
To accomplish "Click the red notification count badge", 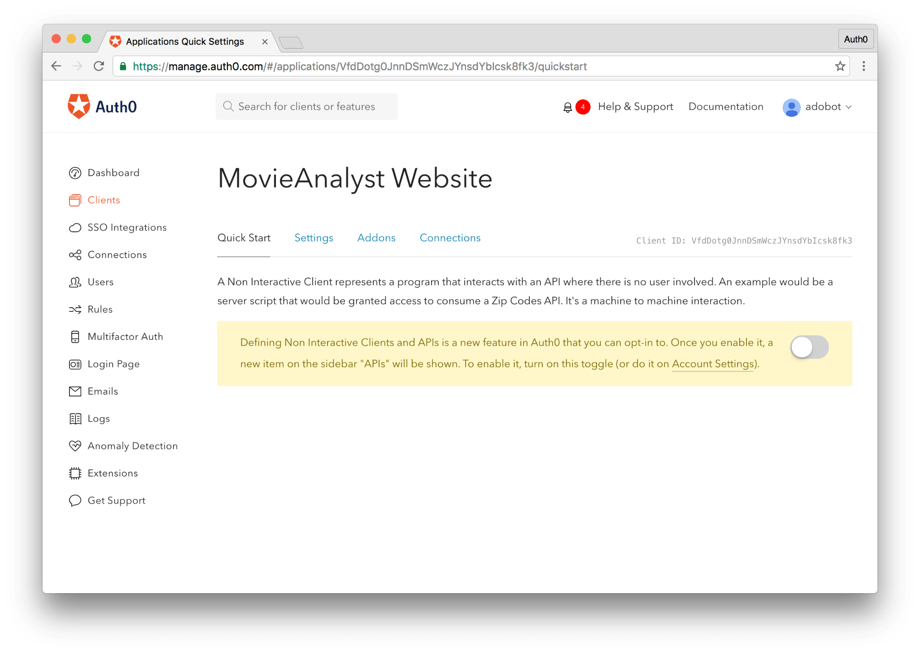I will (583, 107).
